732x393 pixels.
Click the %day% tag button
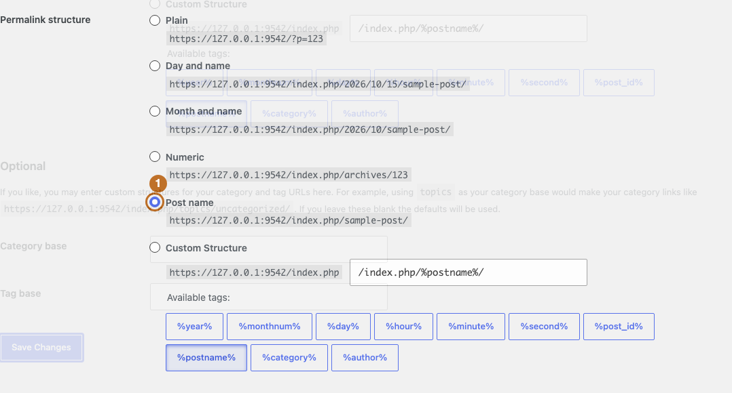pyautogui.click(x=343, y=327)
